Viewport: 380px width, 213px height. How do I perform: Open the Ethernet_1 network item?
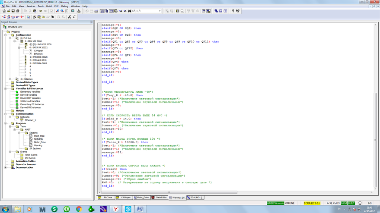click(30, 120)
